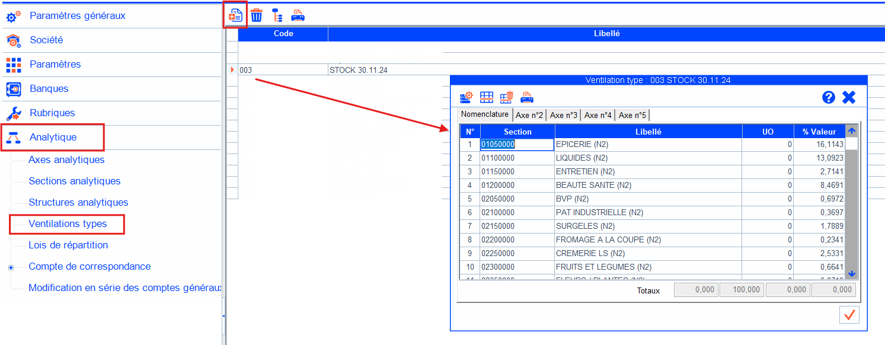Print the ventilation types list
885x345 pixels.
click(x=298, y=15)
